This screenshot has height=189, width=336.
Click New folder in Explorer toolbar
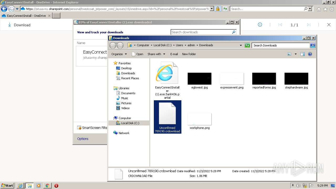pos(189,54)
